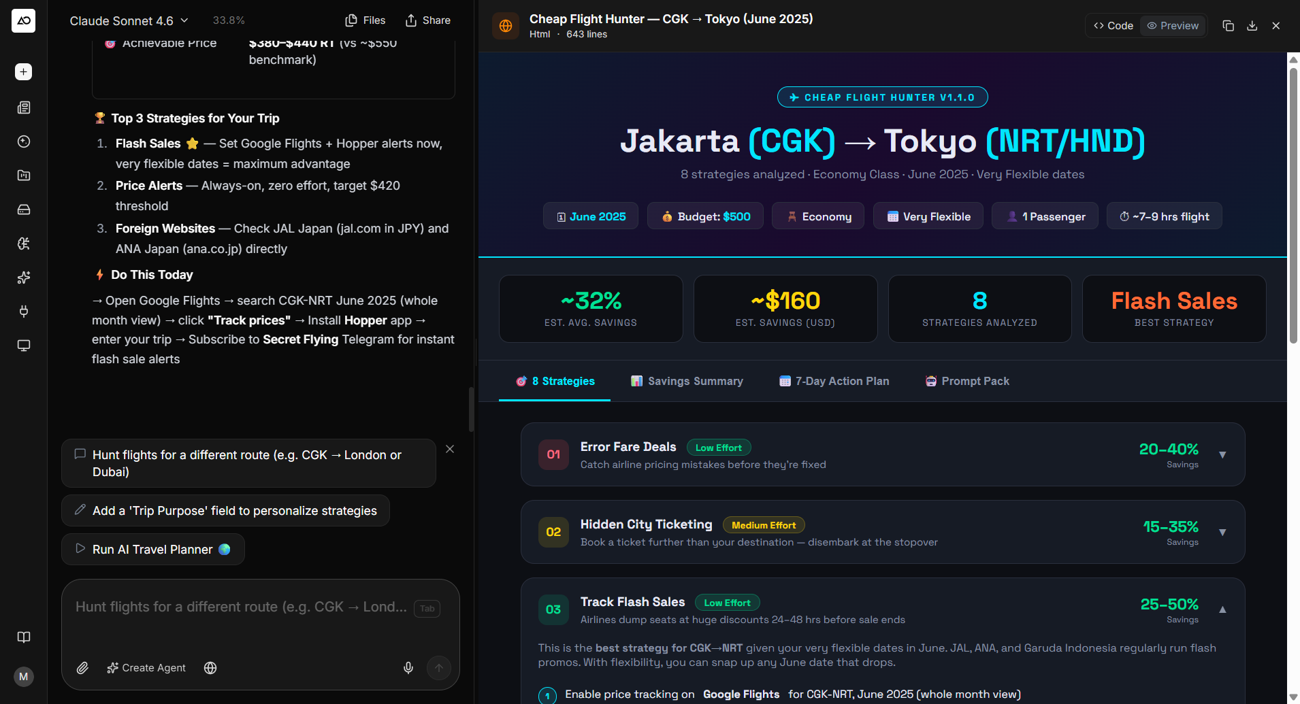Screen dimensions: 1300x704
Task: Click the Run AI Travel Planner suggestion
Action: 153,550
